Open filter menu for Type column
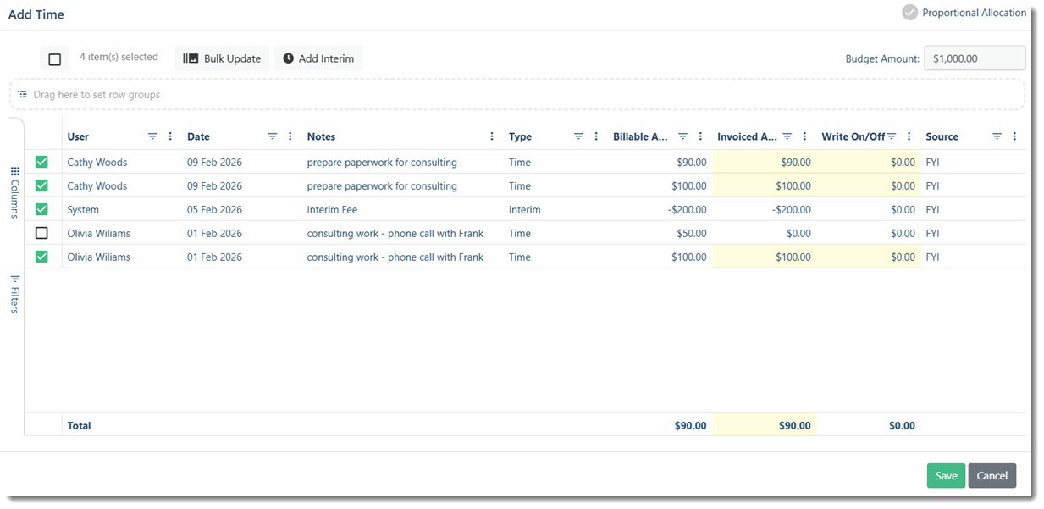The width and height of the screenshot is (1044, 509). (578, 136)
